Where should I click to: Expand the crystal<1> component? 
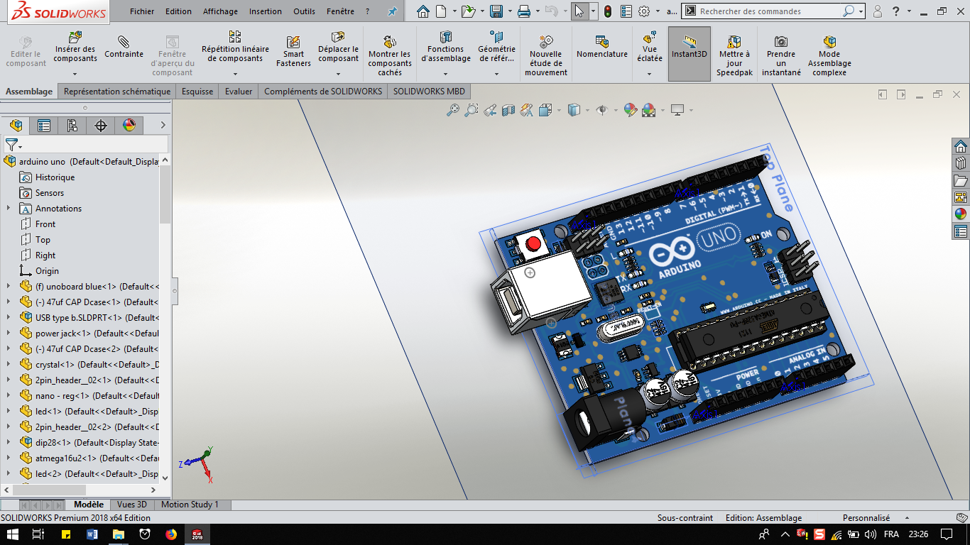coord(9,364)
